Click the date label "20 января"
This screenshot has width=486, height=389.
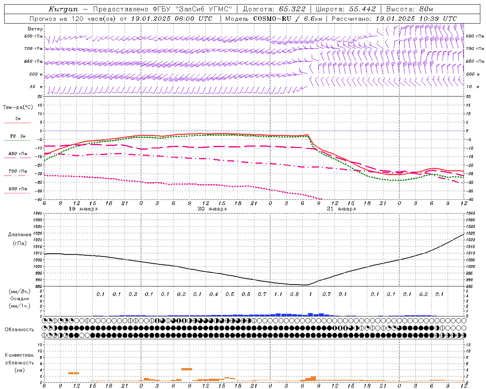point(212,209)
